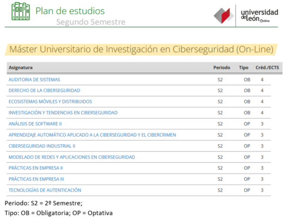
Task: Open the AUDITORIA DE SISTEMAS course link
Action: (34, 80)
